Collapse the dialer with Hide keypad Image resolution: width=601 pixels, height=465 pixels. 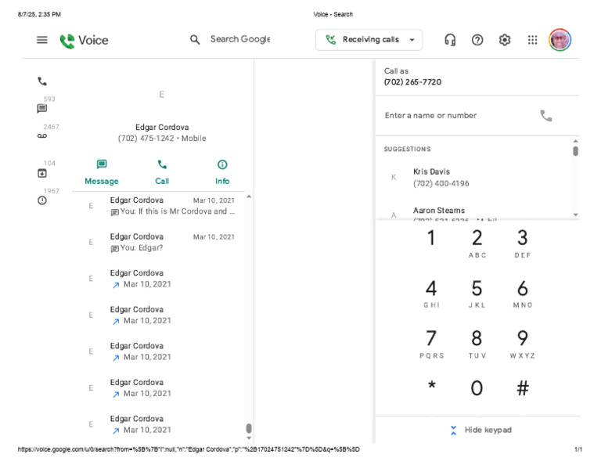pyautogui.click(x=481, y=430)
